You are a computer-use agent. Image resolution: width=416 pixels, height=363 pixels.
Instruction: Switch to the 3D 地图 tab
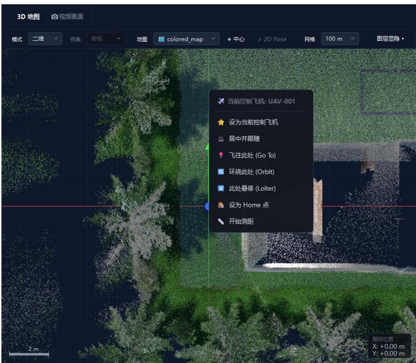click(28, 17)
